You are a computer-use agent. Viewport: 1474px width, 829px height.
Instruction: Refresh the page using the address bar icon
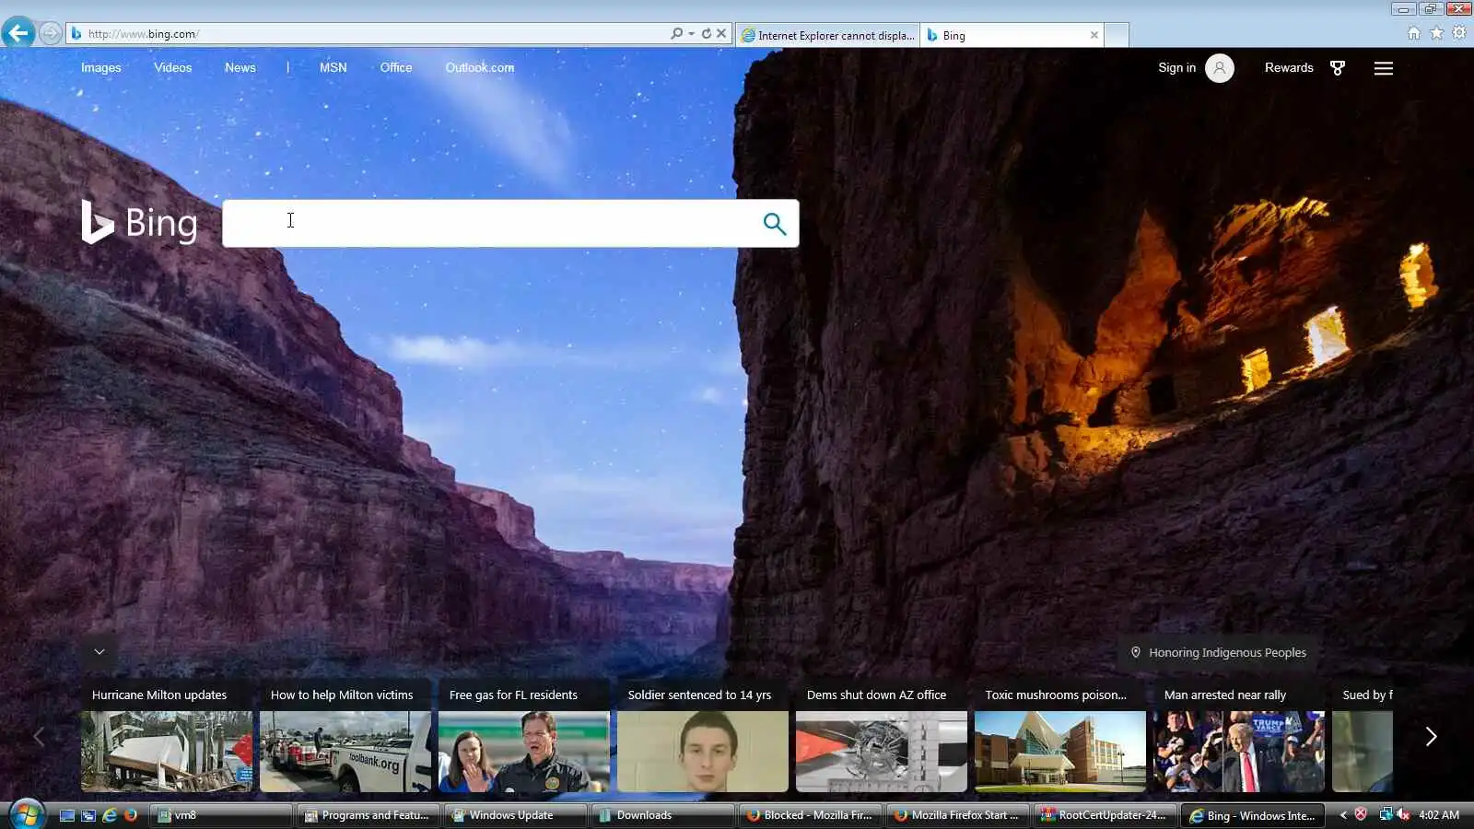click(707, 34)
